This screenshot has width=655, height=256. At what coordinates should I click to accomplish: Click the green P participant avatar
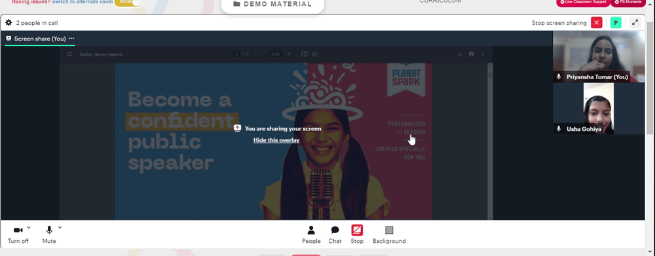point(616,22)
